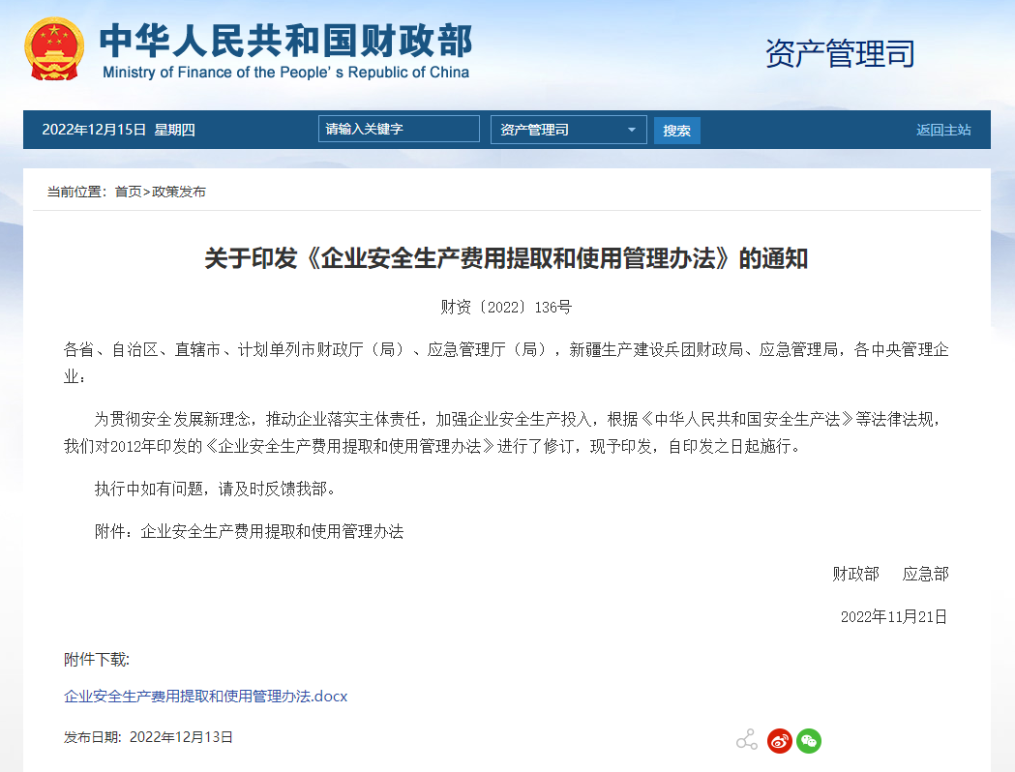Click the 2022年12月15日 date display
This screenshot has width=1015, height=772.
click(96, 129)
